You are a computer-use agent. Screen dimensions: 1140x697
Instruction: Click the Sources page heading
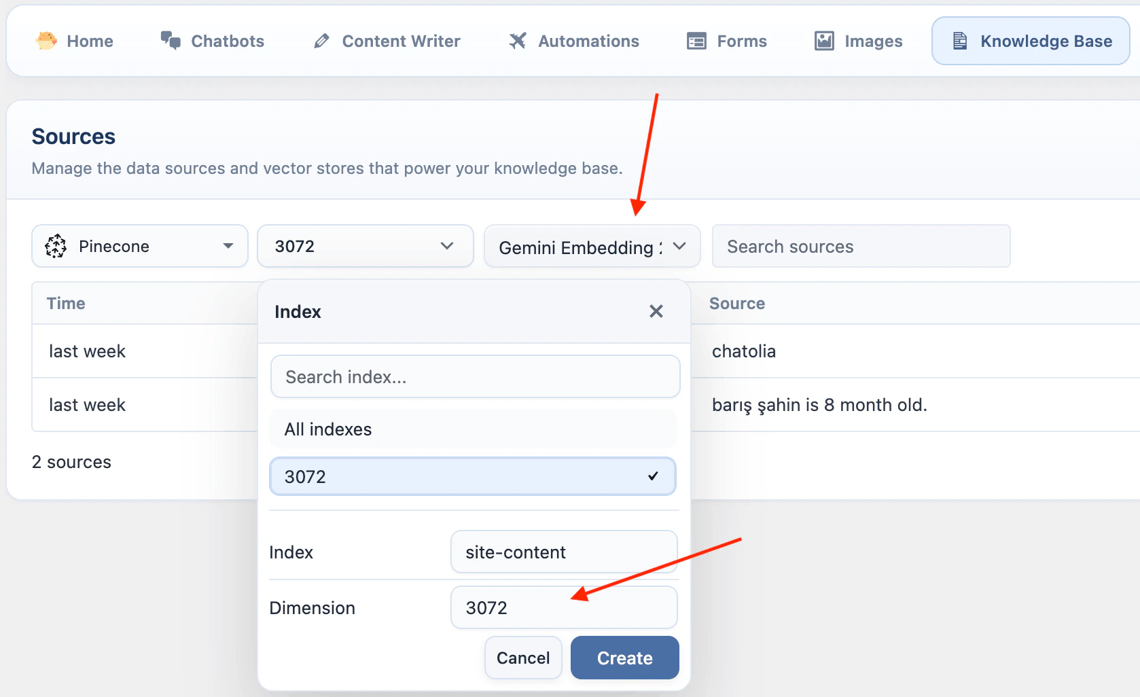73,137
